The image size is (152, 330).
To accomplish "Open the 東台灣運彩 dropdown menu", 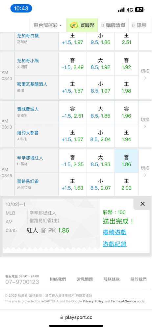I will tap(48, 25).
